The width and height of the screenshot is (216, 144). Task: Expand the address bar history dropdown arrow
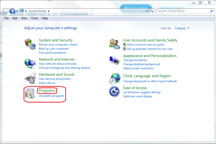(x=146, y=11)
